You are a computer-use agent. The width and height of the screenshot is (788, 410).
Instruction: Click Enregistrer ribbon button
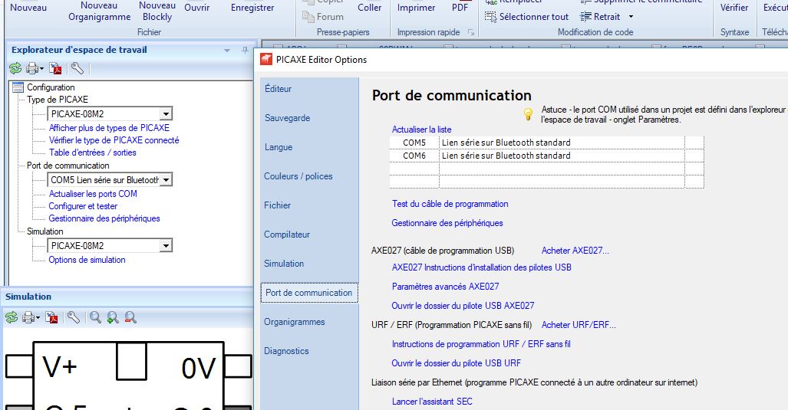(252, 8)
